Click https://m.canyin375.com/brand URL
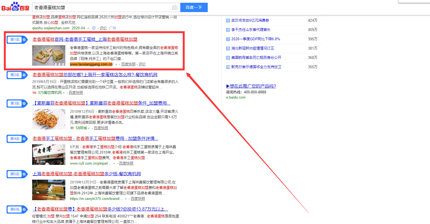The width and height of the screenshot is (430, 224). click(96, 199)
